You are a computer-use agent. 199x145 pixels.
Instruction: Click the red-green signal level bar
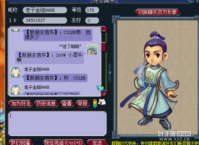[x=95, y=103]
